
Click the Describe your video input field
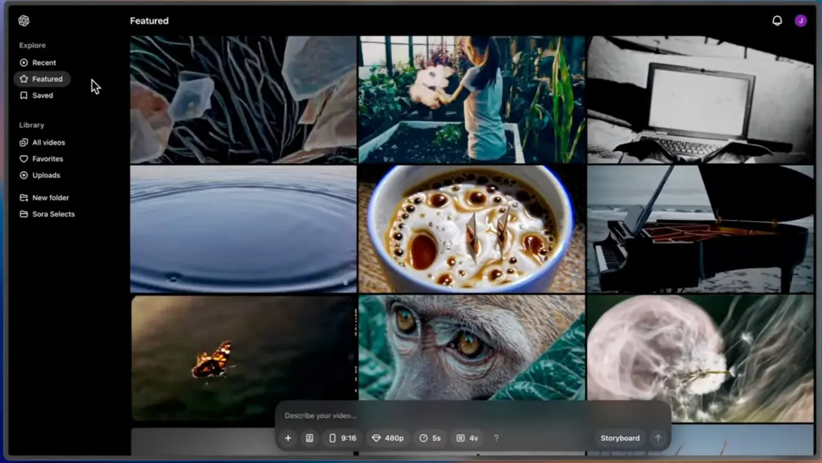click(x=450, y=415)
